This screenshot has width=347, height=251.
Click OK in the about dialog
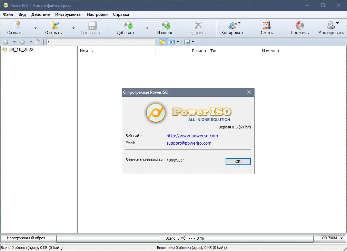pos(238,161)
